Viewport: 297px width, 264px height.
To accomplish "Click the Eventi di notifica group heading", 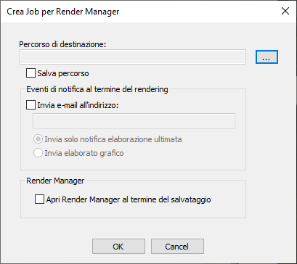I will [x=97, y=89].
